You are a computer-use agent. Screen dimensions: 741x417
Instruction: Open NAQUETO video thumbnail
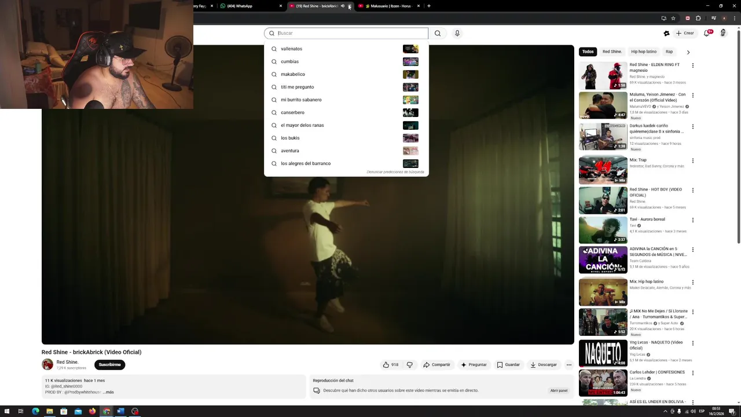(x=603, y=353)
